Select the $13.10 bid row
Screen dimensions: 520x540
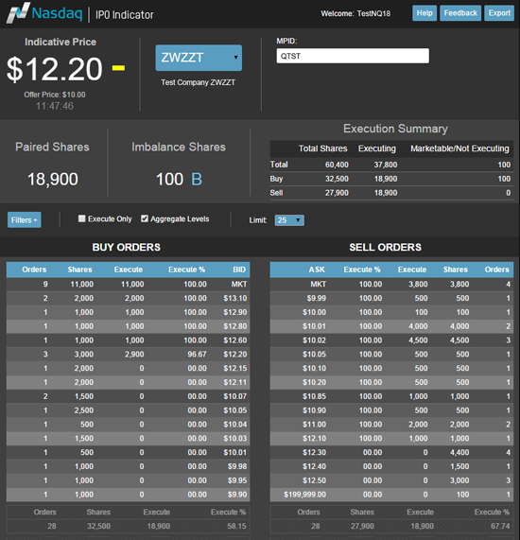coord(128,298)
